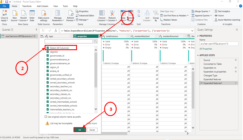
Task: Open Azure Machine Learning
Action: (227, 20)
